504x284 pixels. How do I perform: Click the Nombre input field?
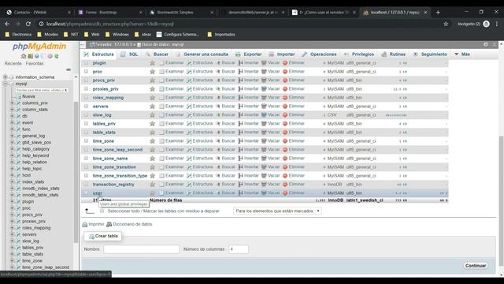[142, 249]
